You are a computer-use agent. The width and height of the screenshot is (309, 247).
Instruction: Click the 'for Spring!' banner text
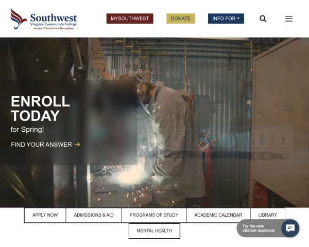(x=27, y=130)
